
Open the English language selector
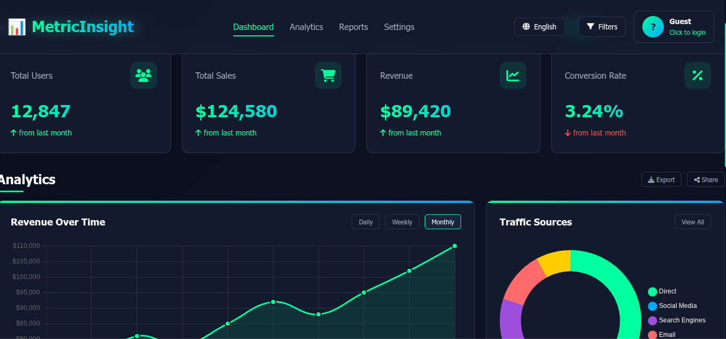pos(539,26)
